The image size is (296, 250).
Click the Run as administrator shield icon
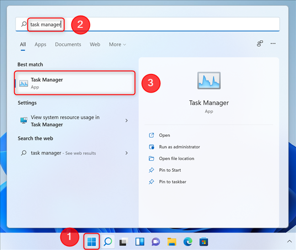point(151,147)
